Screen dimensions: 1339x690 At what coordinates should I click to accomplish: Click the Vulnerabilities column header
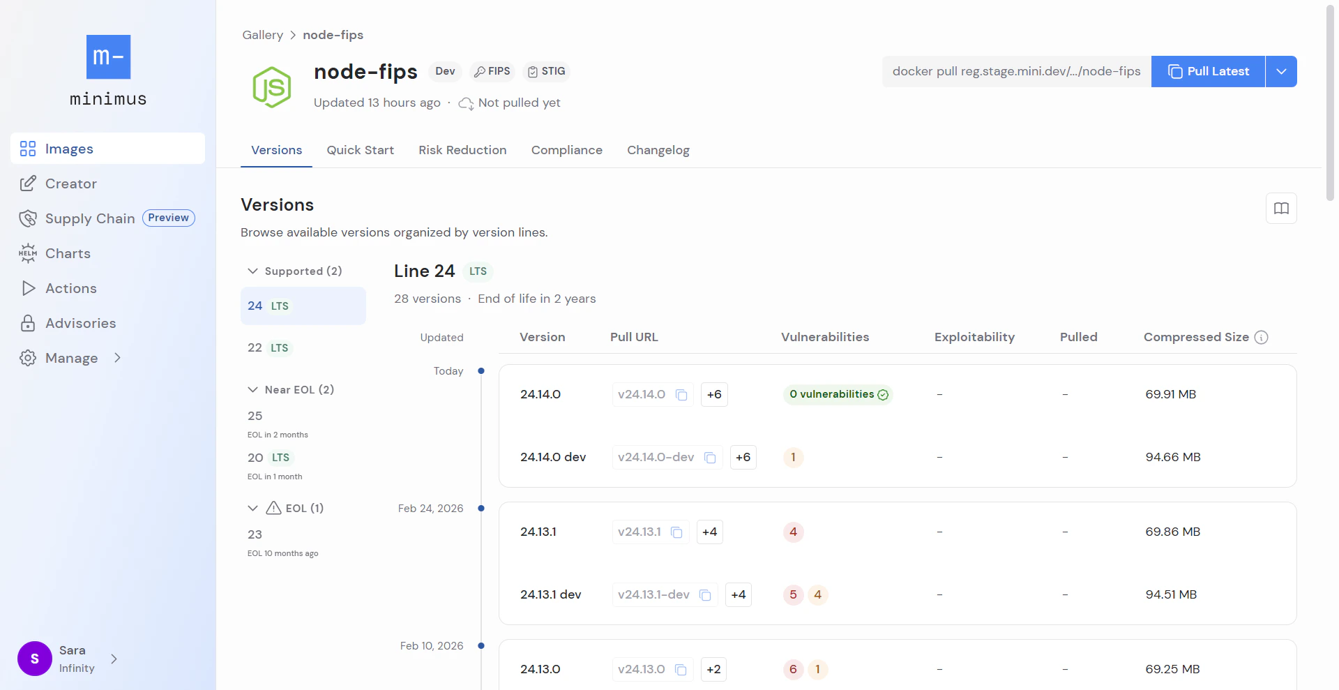825,337
